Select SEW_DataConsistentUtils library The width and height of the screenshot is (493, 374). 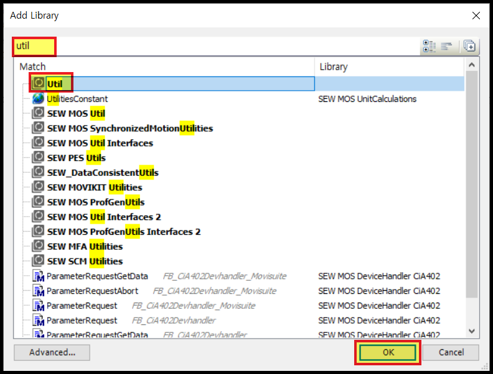click(x=103, y=173)
